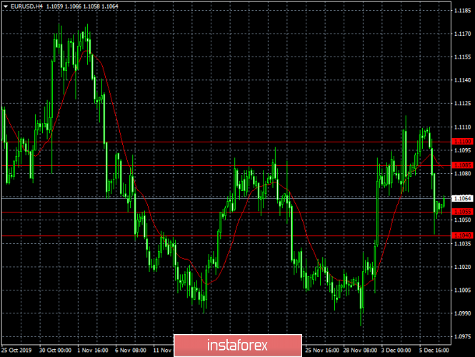Image resolution: width=475 pixels, height=357 pixels.
Task: Click the 1.1020 price scale value
Action: coord(463,267)
